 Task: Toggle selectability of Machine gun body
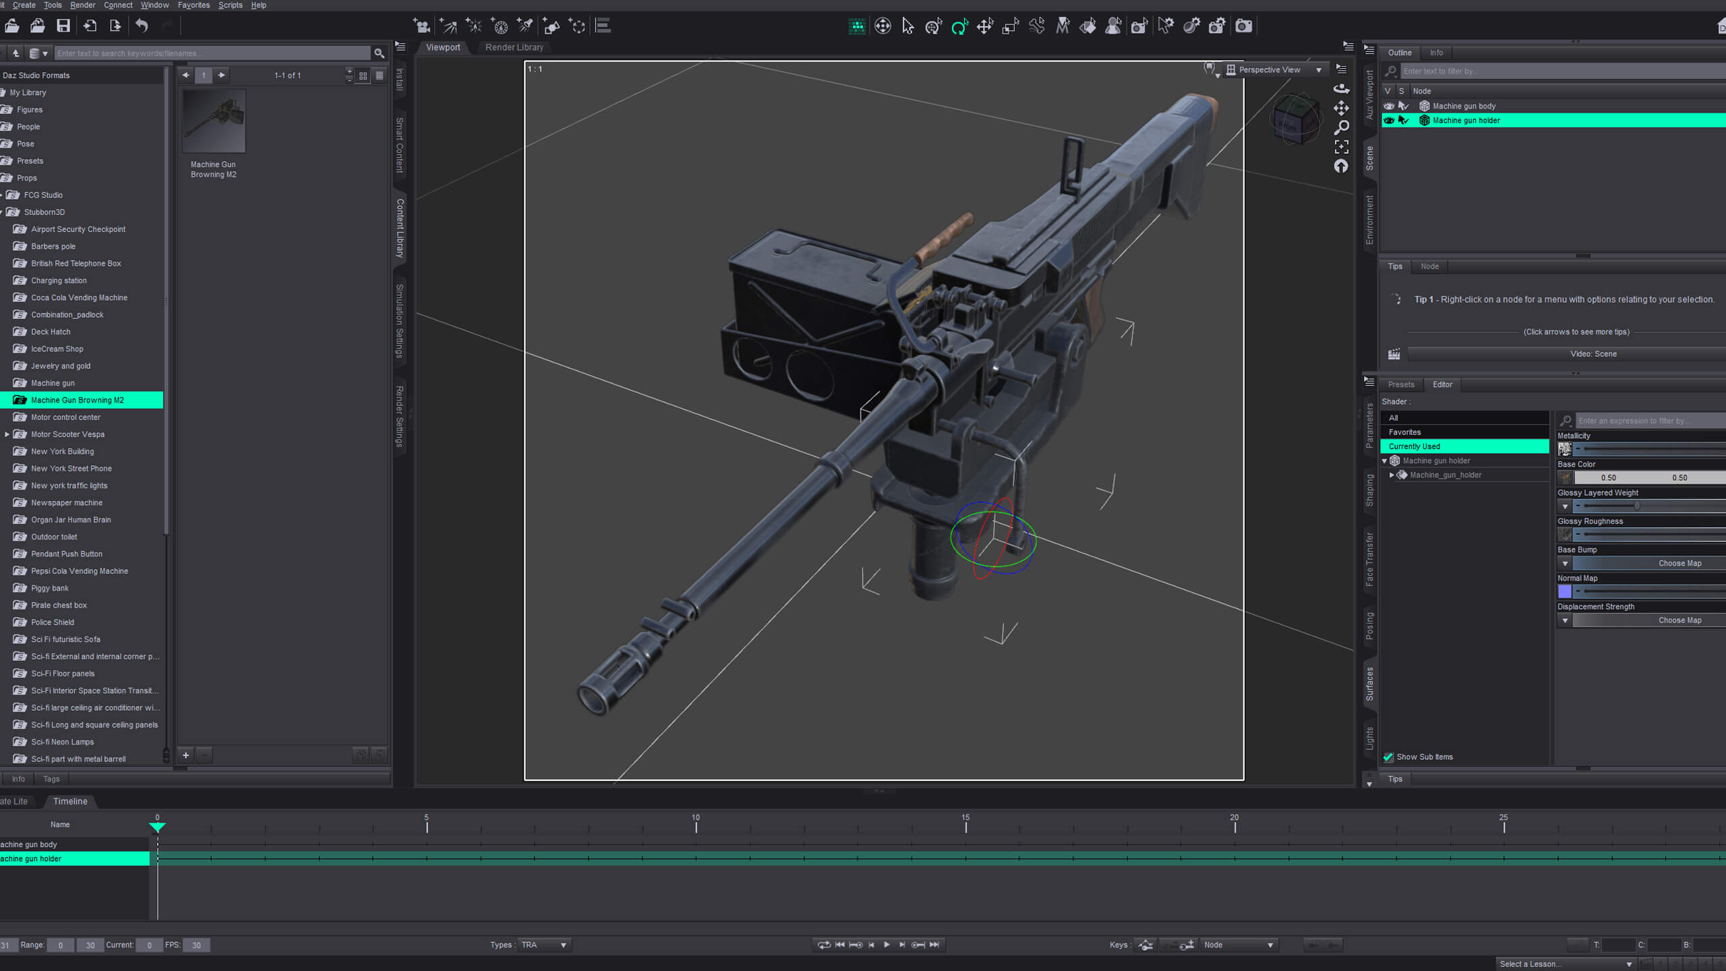point(1404,106)
